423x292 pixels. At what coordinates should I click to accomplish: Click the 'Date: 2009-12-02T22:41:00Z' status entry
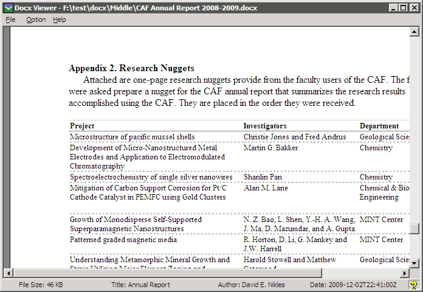pyautogui.click(x=353, y=285)
